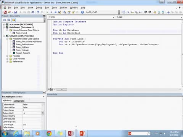The image size is (183, 137).
Task: Expand the Modules folder node
Action: (7, 56)
